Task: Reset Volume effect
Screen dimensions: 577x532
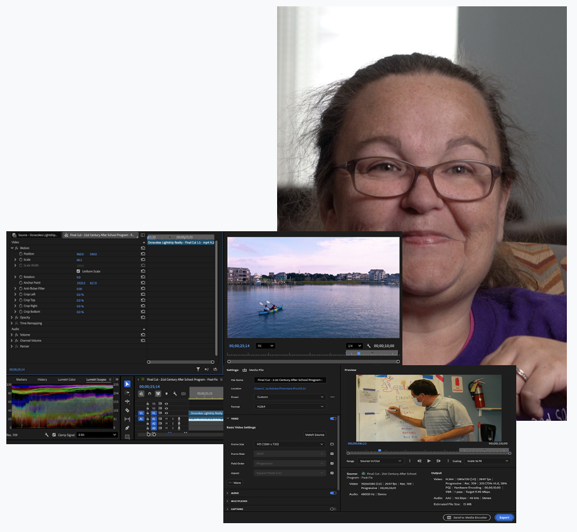Action: 143,335
